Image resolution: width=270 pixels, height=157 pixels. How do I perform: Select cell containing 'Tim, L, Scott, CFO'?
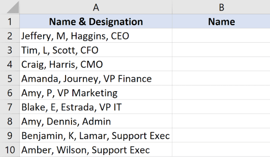click(96, 50)
